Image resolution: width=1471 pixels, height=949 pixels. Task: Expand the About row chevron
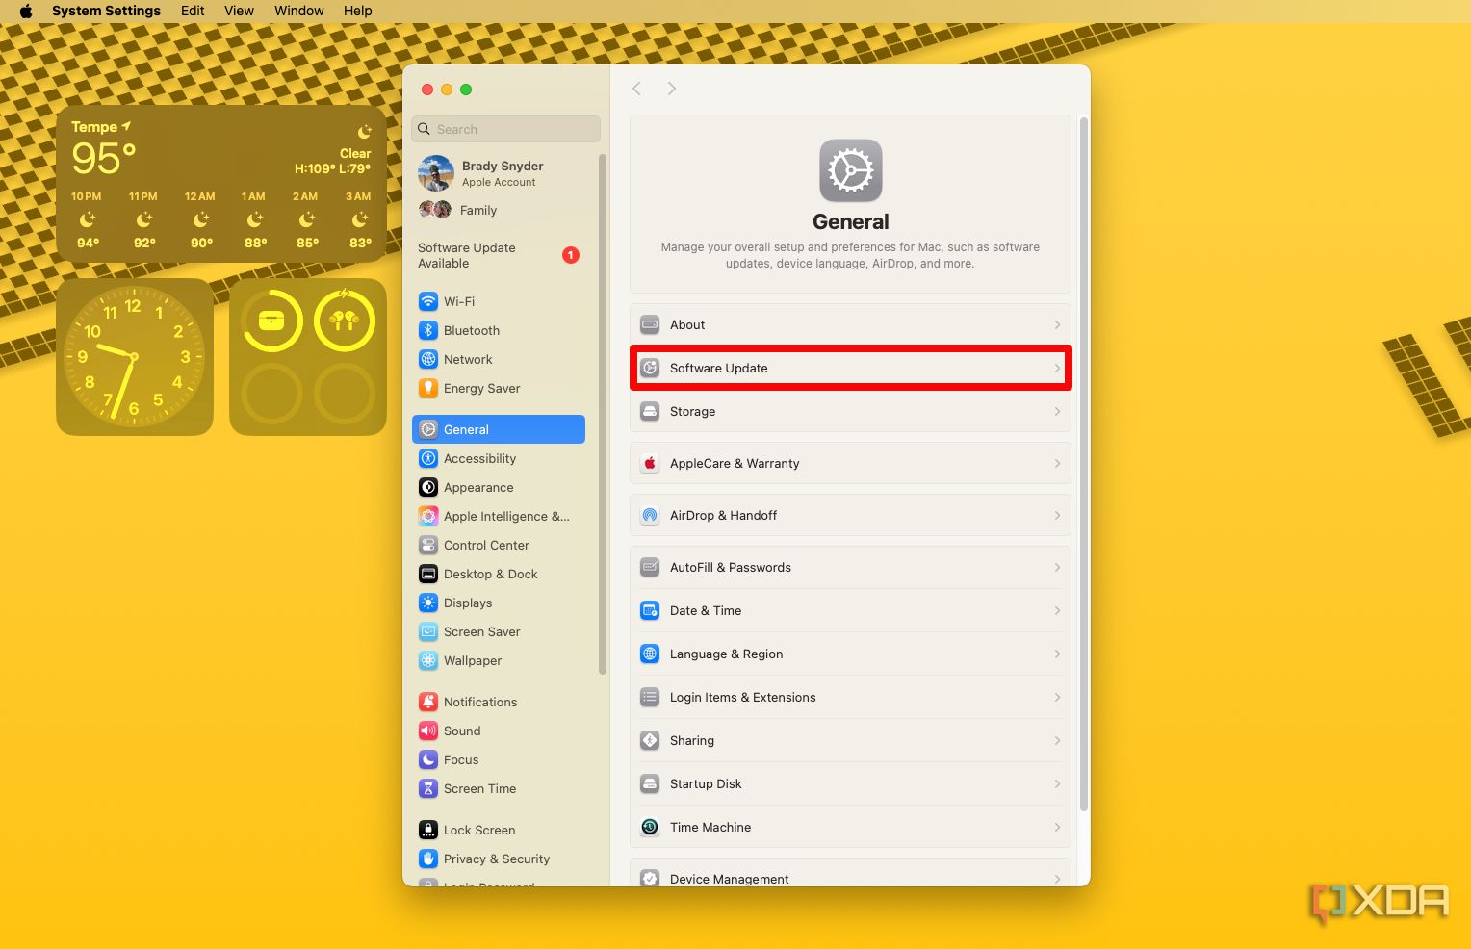[1057, 324]
